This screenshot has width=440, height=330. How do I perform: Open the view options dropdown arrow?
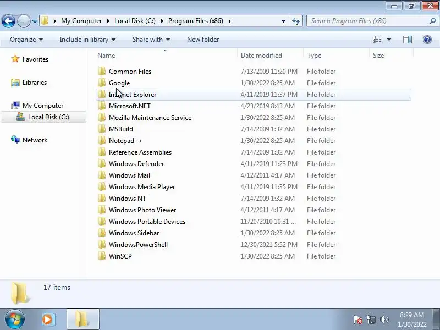click(389, 40)
